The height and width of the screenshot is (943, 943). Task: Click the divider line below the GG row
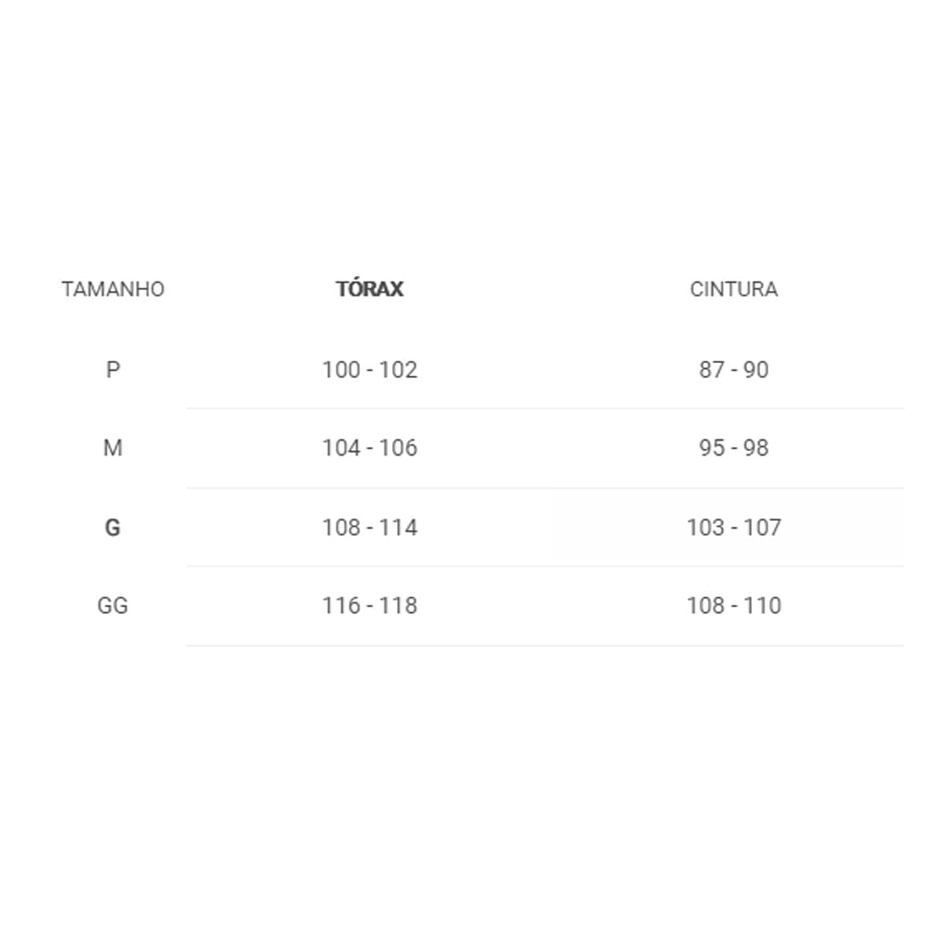(545, 646)
